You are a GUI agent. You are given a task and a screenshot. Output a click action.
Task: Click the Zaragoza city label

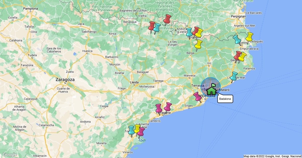pyautogui.click(x=65, y=80)
